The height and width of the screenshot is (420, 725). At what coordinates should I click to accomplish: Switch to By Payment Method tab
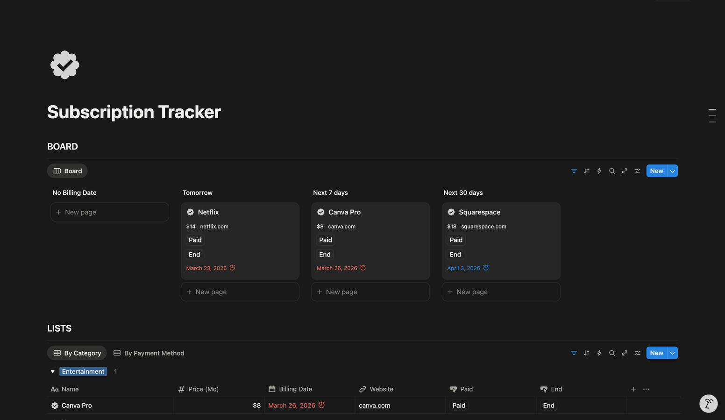point(149,353)
